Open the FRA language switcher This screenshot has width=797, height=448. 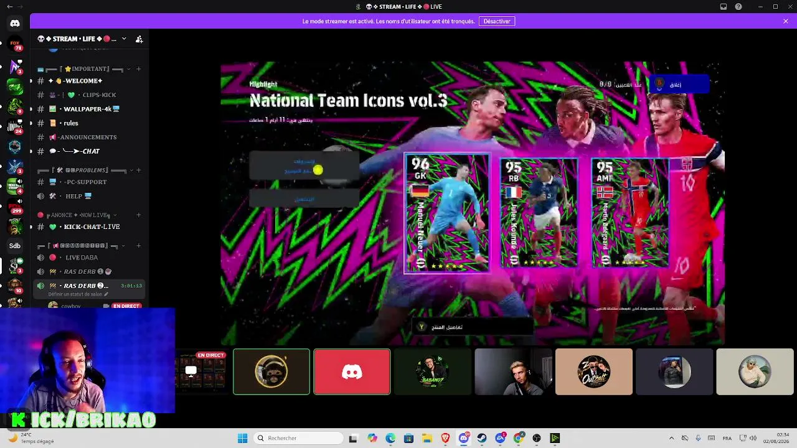[x=727, y=438]
